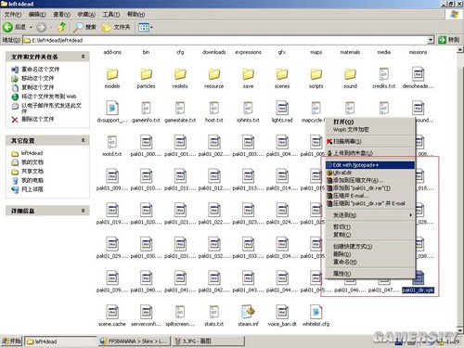
Task: Click delete this file task link
Action: [38, 119]
